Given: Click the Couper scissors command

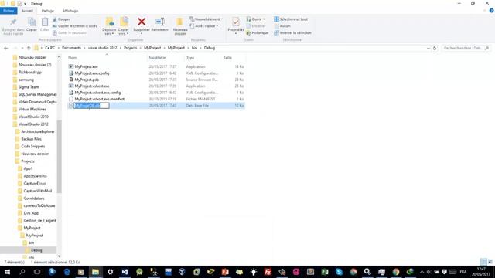Looking at the screenshot, I should (x=62, y=19).
